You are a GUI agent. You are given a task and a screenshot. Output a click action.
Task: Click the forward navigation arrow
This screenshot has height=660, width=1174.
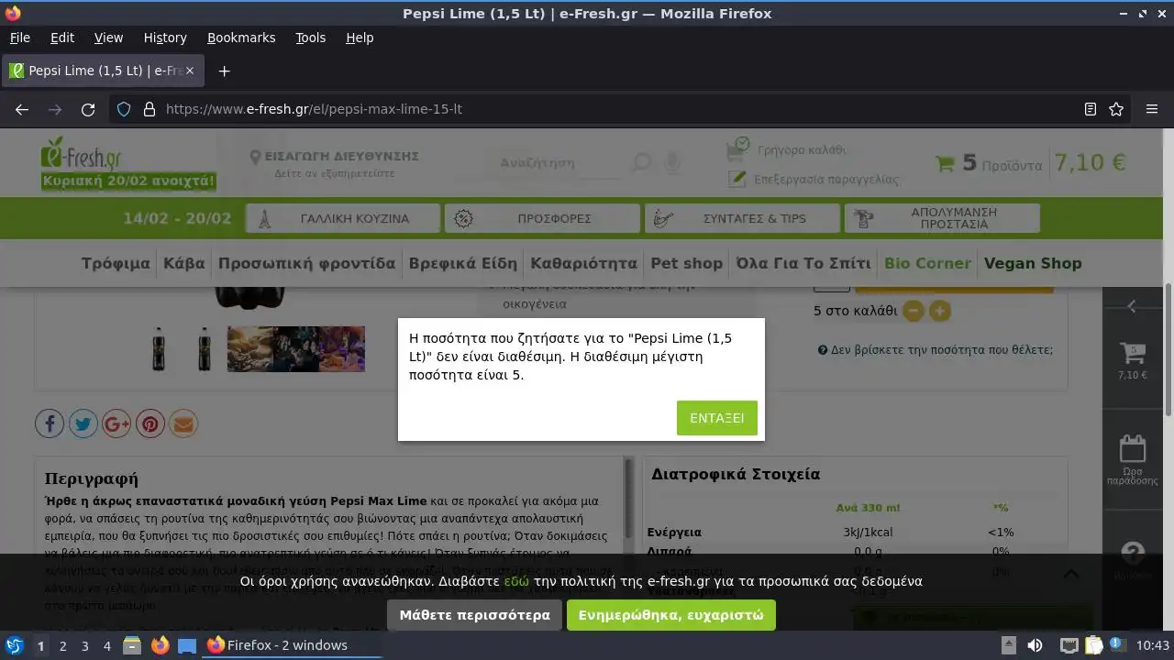[55, 109]
